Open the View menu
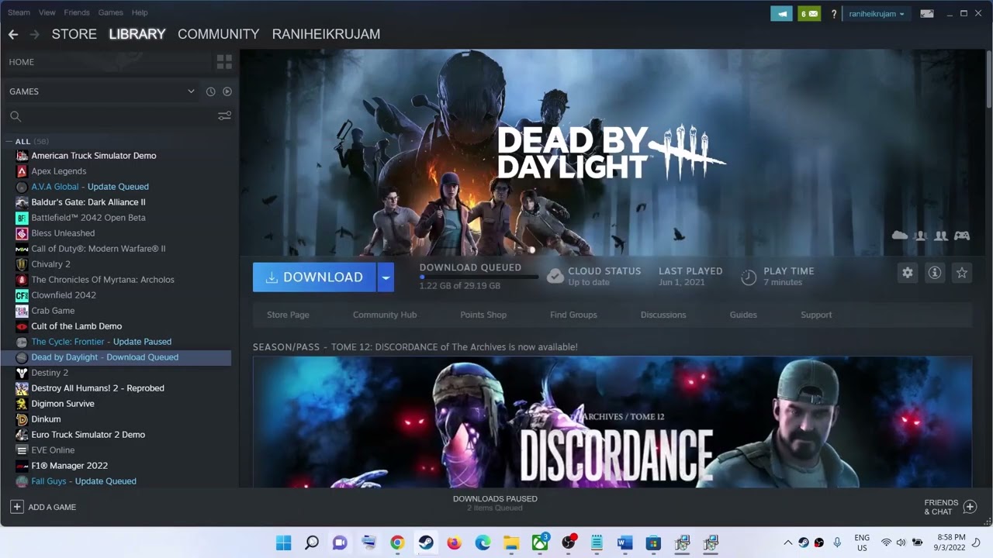The width and height of the screenshot is (993, 558). [47, 12]
